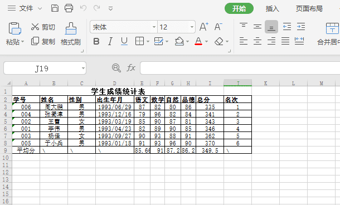
Task: Click the fill color bucket icon
Action: [179, 41]
